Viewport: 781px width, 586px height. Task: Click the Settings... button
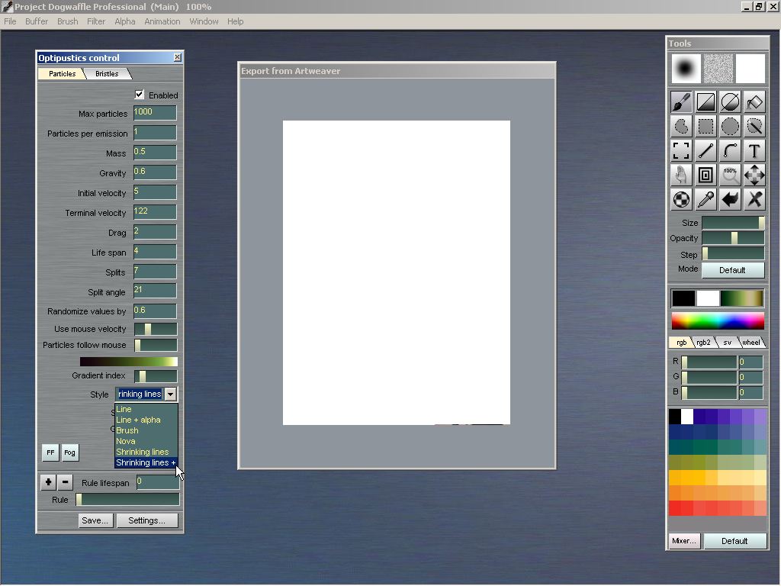click(146, 520)
